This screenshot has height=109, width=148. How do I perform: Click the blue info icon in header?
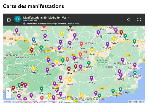click(24, 24)
